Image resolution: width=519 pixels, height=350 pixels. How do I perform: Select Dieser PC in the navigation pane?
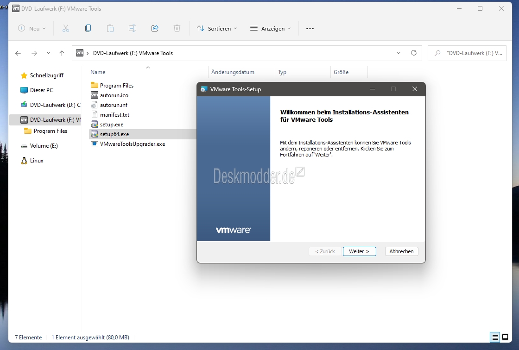pyautogui.click(x=41, y=90)
